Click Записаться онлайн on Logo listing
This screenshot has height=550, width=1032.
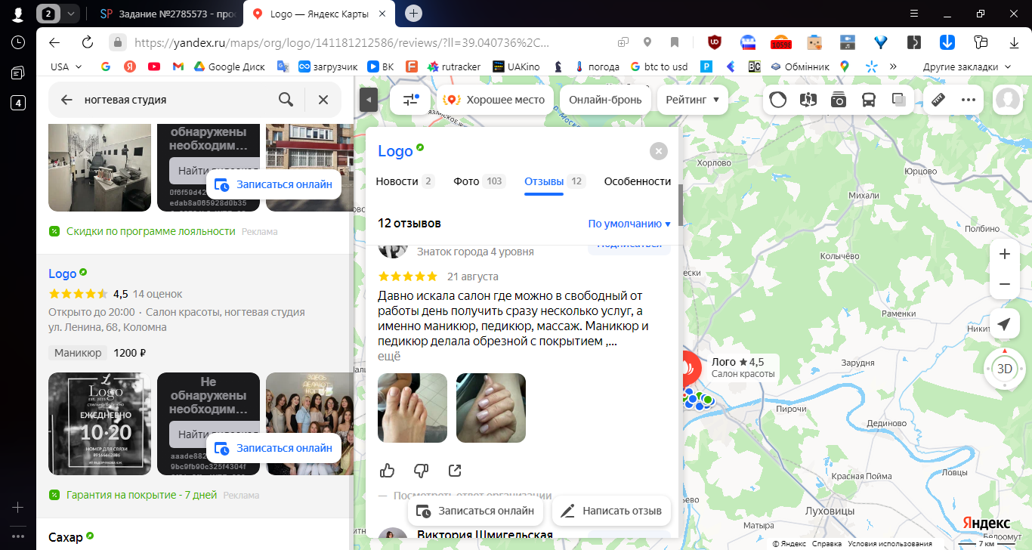tap(273, 448)
